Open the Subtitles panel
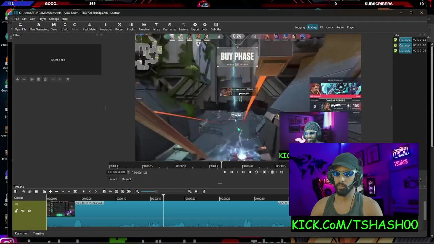Image resolution: width=434 pixels, height=244 pixels. point(216,27)
